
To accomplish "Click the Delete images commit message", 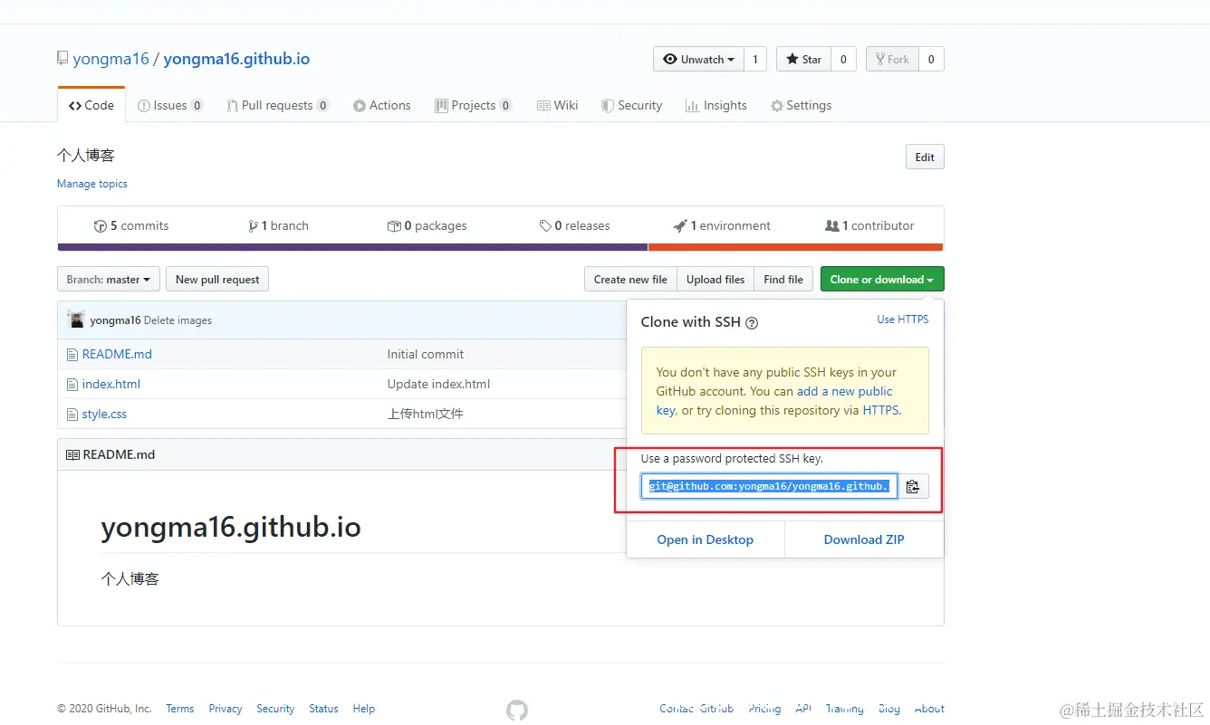I will (178, 320).
